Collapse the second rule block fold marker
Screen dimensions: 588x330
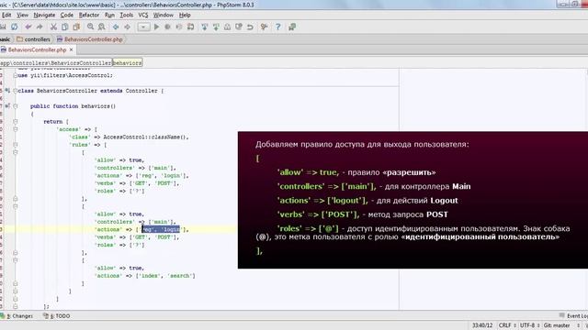[16, 206]
